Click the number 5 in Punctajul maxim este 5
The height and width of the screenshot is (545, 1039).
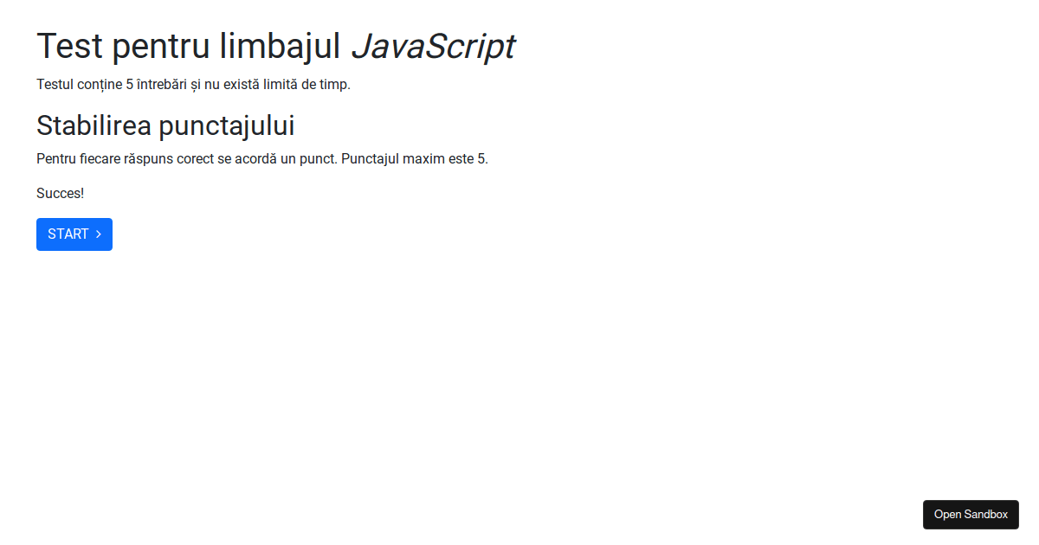[x=482, y=158]
